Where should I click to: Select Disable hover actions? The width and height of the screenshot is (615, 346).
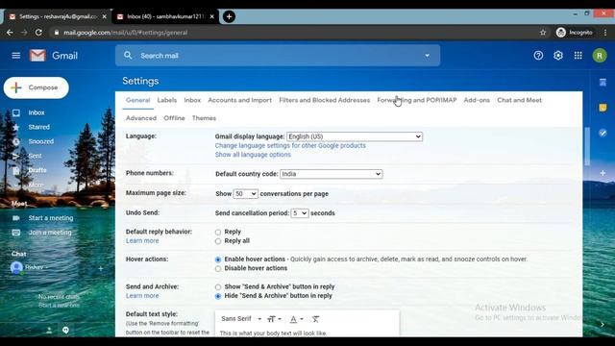pos(218,269)
